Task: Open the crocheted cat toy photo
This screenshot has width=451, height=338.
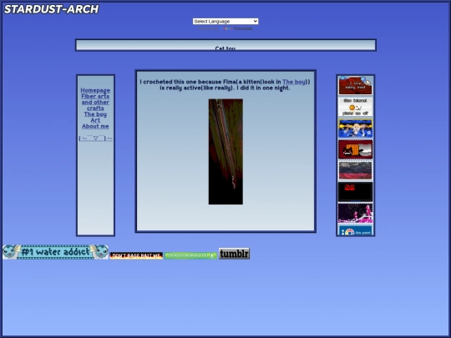Action: (225, 152)
